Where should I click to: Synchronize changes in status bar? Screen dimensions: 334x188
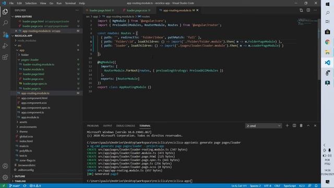25,186
